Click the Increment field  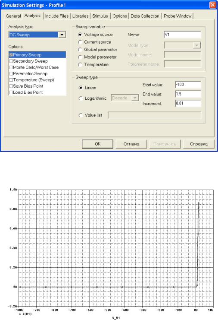[188, 104]
